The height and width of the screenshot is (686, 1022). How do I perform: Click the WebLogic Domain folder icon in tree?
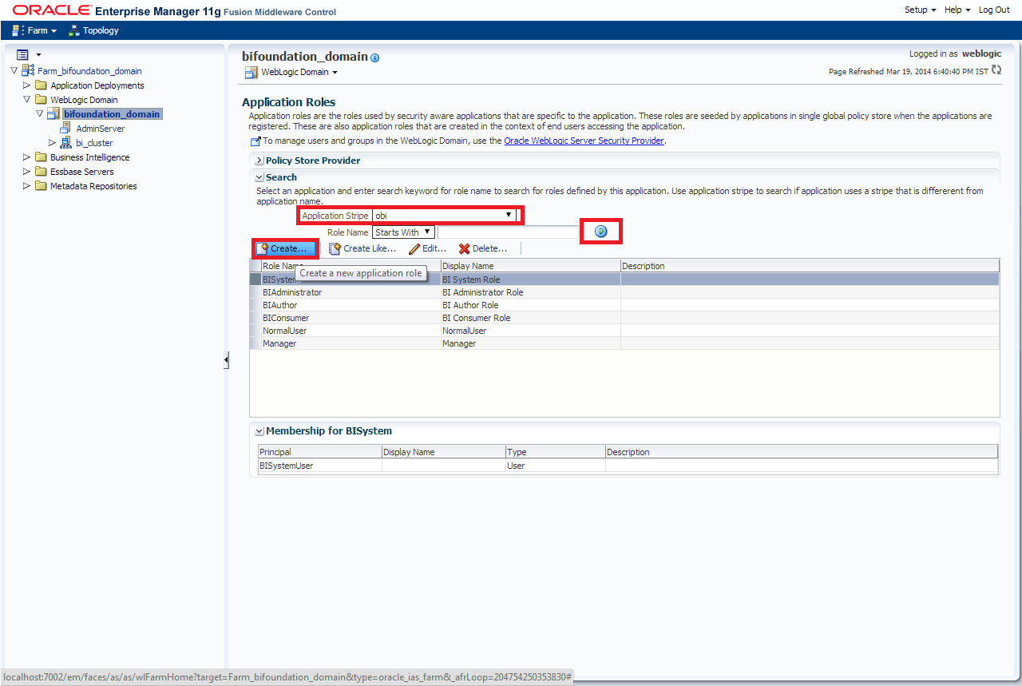coord(42,99)
